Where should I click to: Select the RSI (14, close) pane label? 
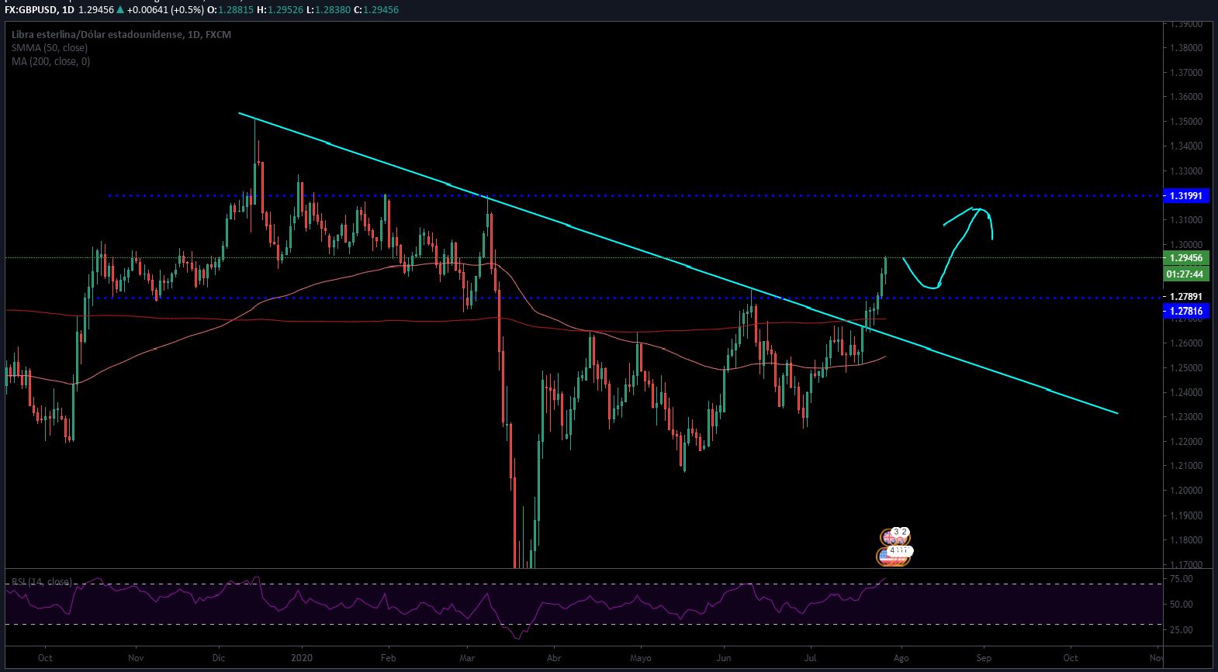(x=41, y=581)
